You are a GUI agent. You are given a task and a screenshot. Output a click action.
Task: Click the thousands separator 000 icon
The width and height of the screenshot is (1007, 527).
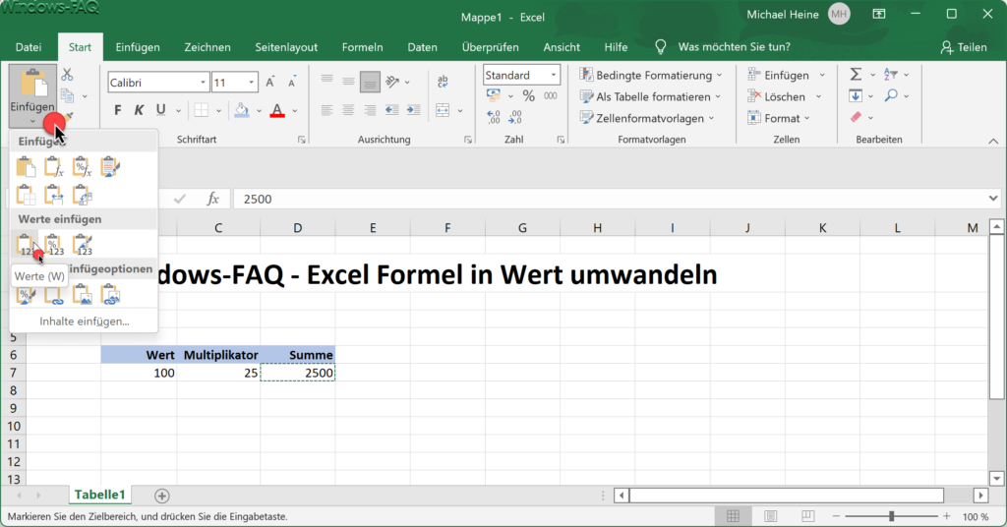tap(551, 96)
